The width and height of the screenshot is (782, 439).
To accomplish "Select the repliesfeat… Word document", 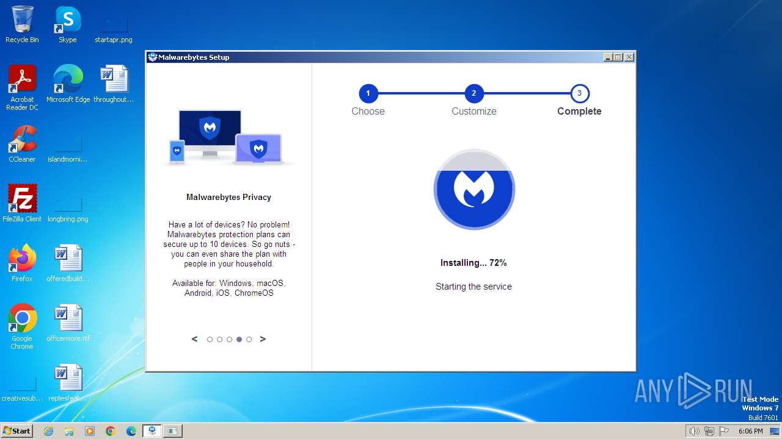I will click(x=68, y=383).
